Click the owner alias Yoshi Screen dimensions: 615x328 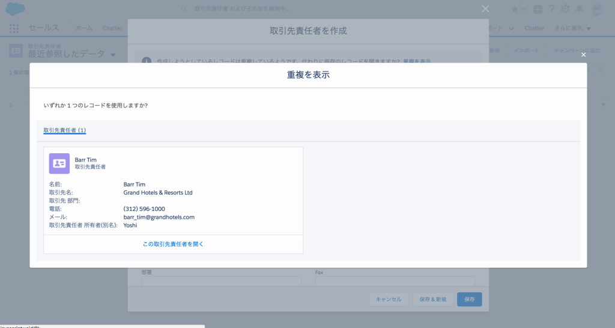(130, 225)
